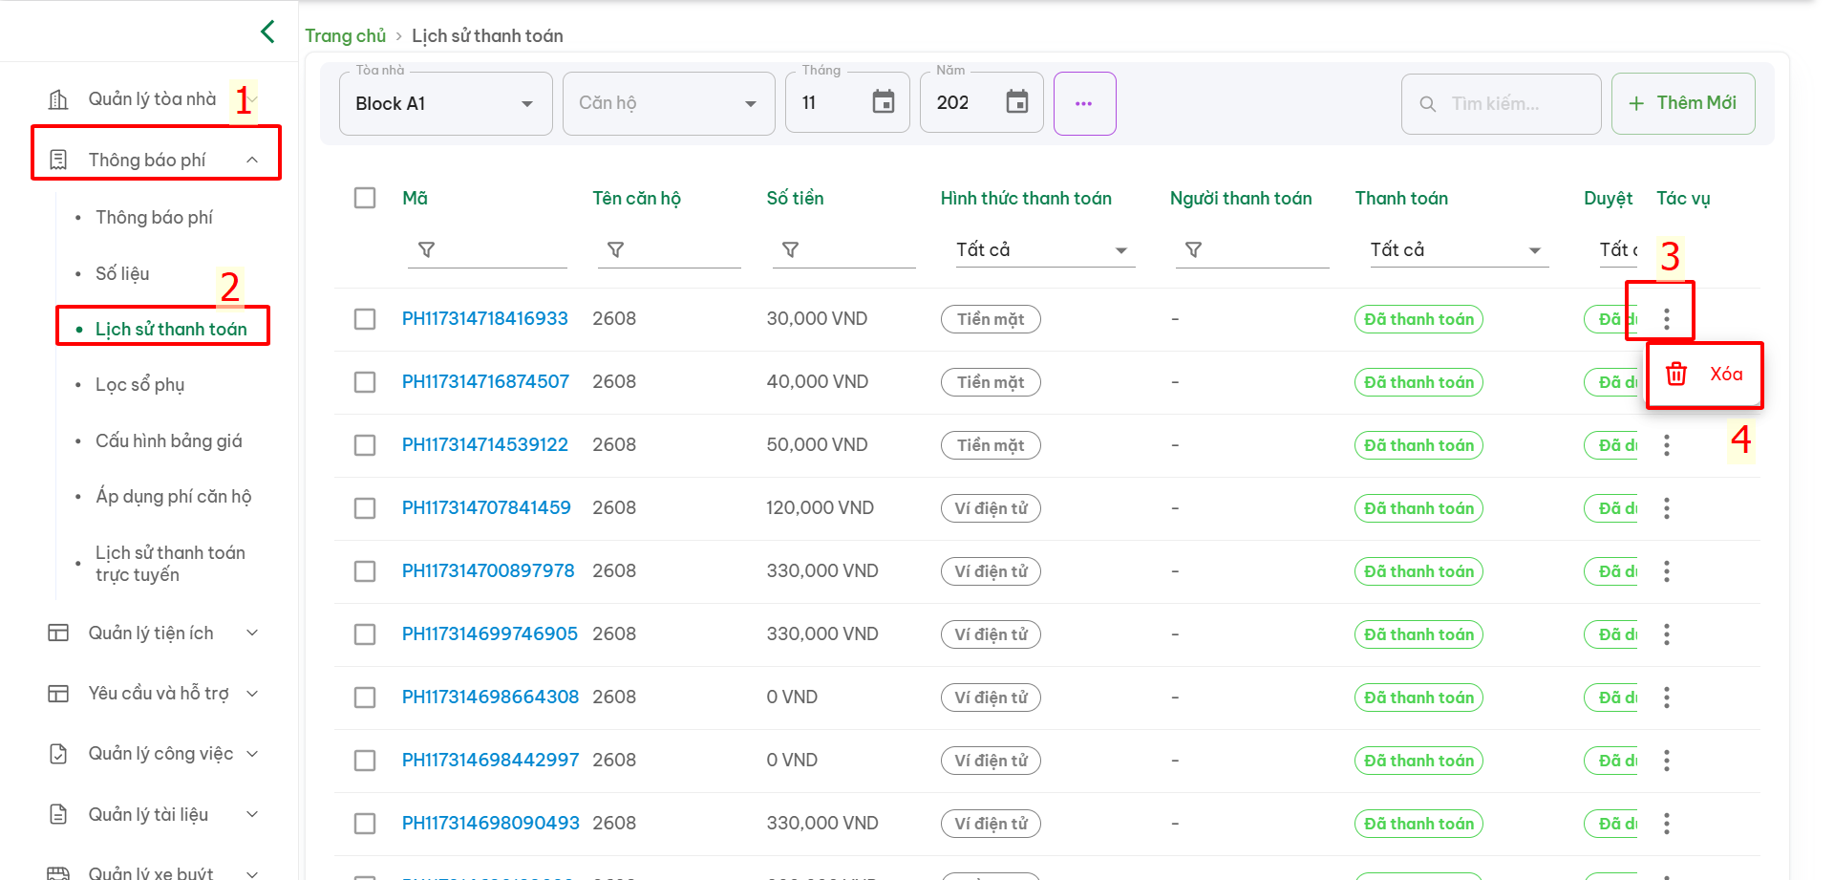Toggle the select-all header checkbox

(365, 198)
